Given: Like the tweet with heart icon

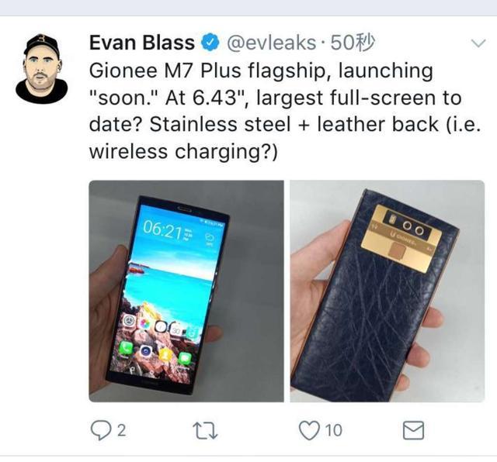Looking at the screenshot, I should point(309,430).
